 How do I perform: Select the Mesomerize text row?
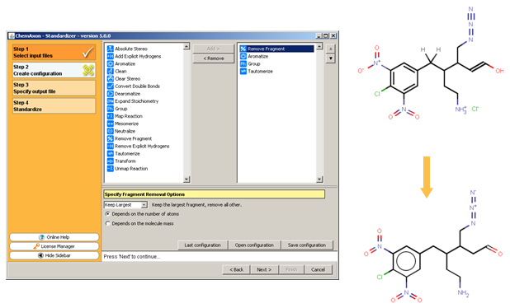(126, 124)
